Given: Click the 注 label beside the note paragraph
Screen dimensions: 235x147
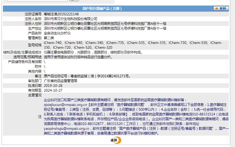Looking at the screenshot, I should tap(40, 117).
